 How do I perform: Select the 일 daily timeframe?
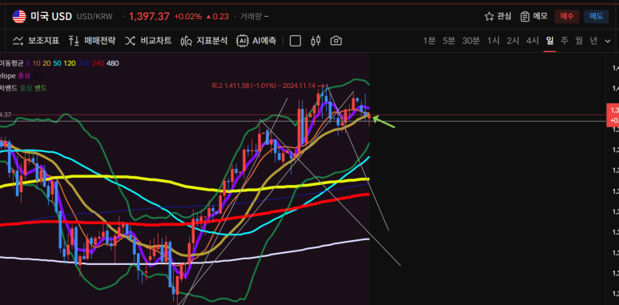point(550,41)
